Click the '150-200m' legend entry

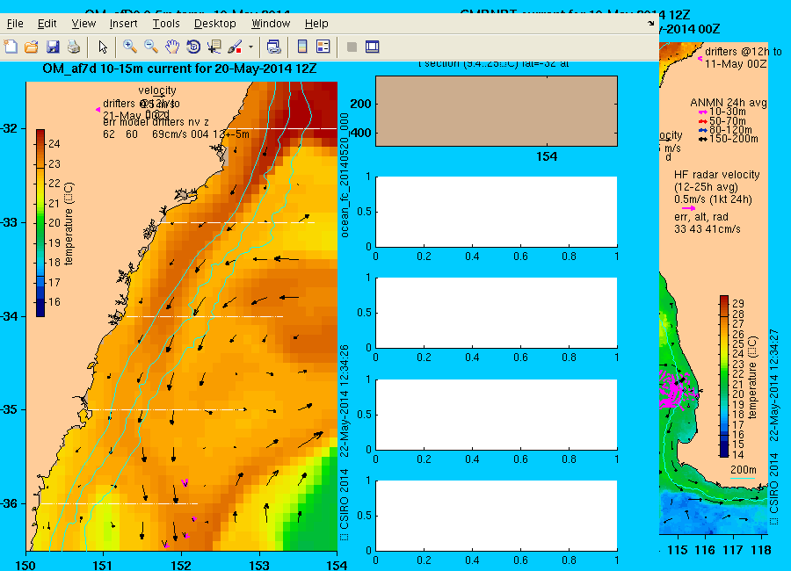coord(734,139)
